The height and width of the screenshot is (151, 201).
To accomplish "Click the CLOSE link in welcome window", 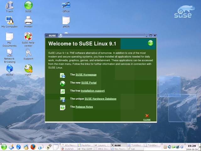I will (147, 120).
